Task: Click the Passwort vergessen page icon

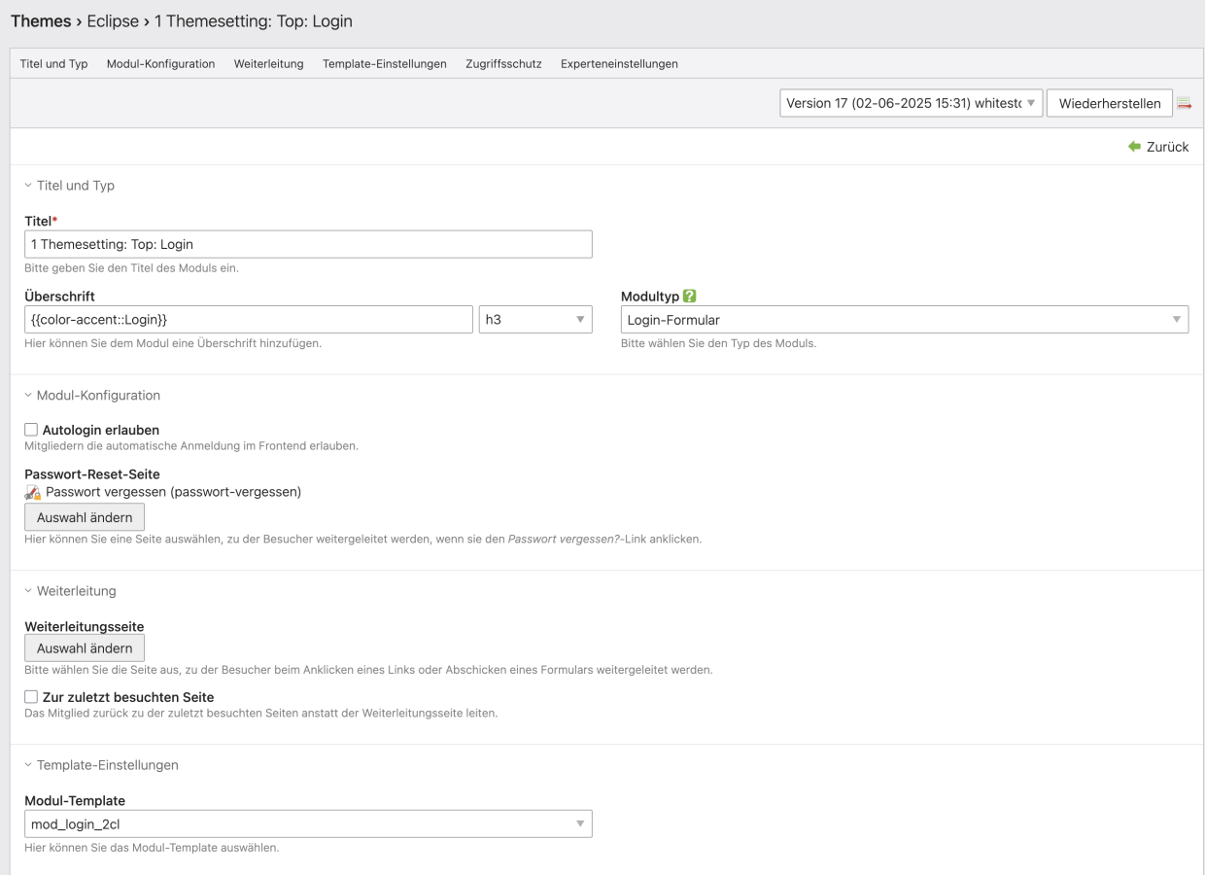Action: pos(33,493)
